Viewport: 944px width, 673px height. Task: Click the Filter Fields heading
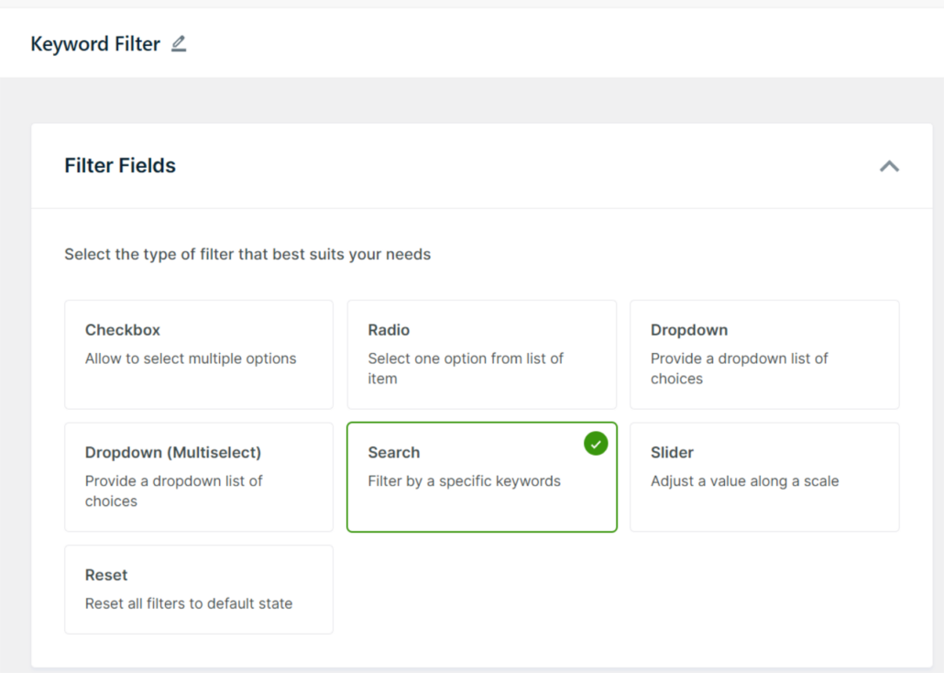(x=120, y=166)
